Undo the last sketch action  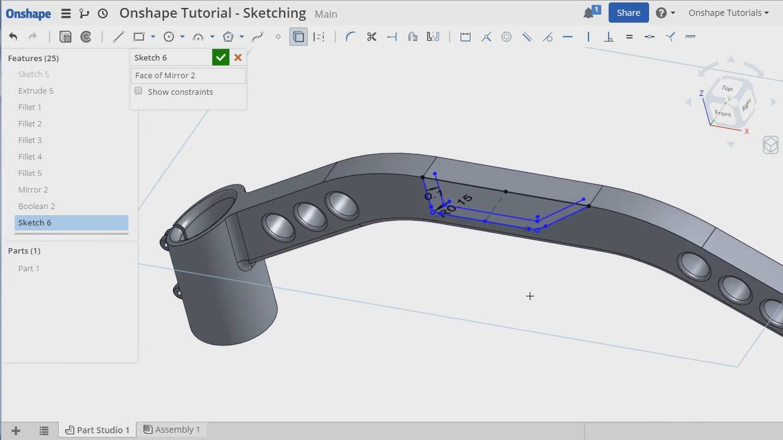13,37
